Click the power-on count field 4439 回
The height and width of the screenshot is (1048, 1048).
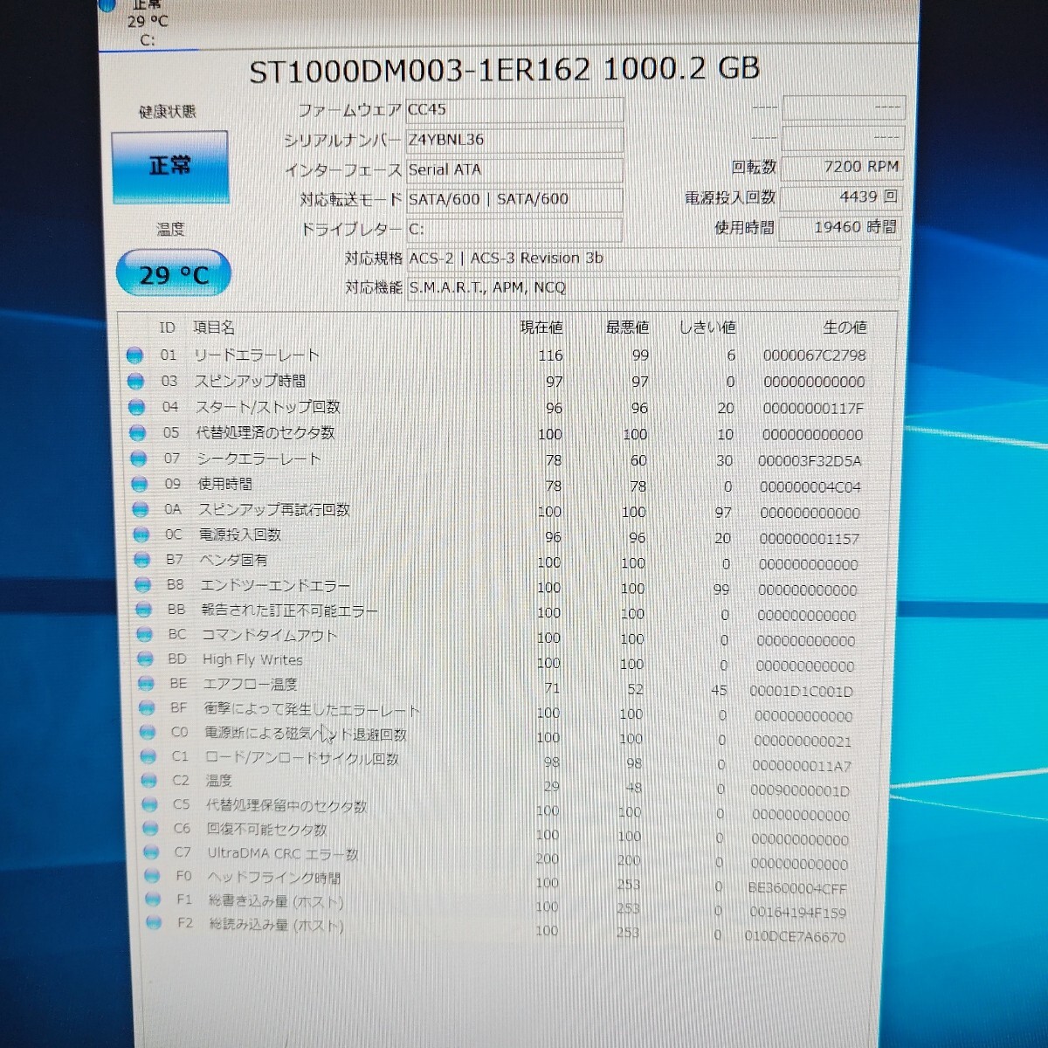(840, 197)
